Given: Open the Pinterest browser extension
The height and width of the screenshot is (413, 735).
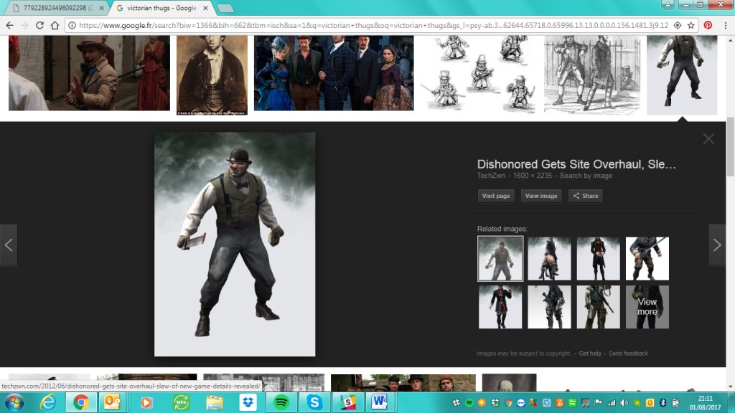Looking at the screenshot, I should click(x=708, y=25).
